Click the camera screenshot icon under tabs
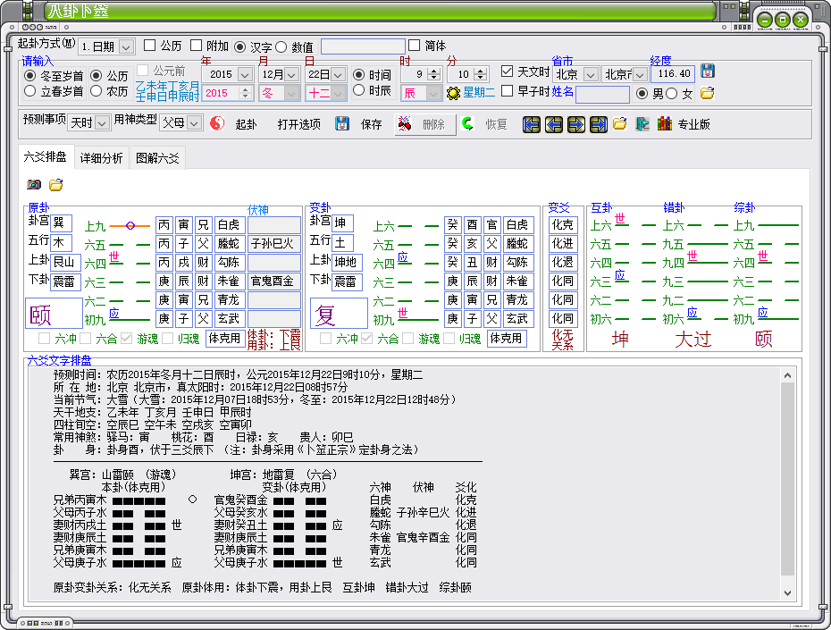This screenshot has width=831, height=630. [x=34, y=185]
